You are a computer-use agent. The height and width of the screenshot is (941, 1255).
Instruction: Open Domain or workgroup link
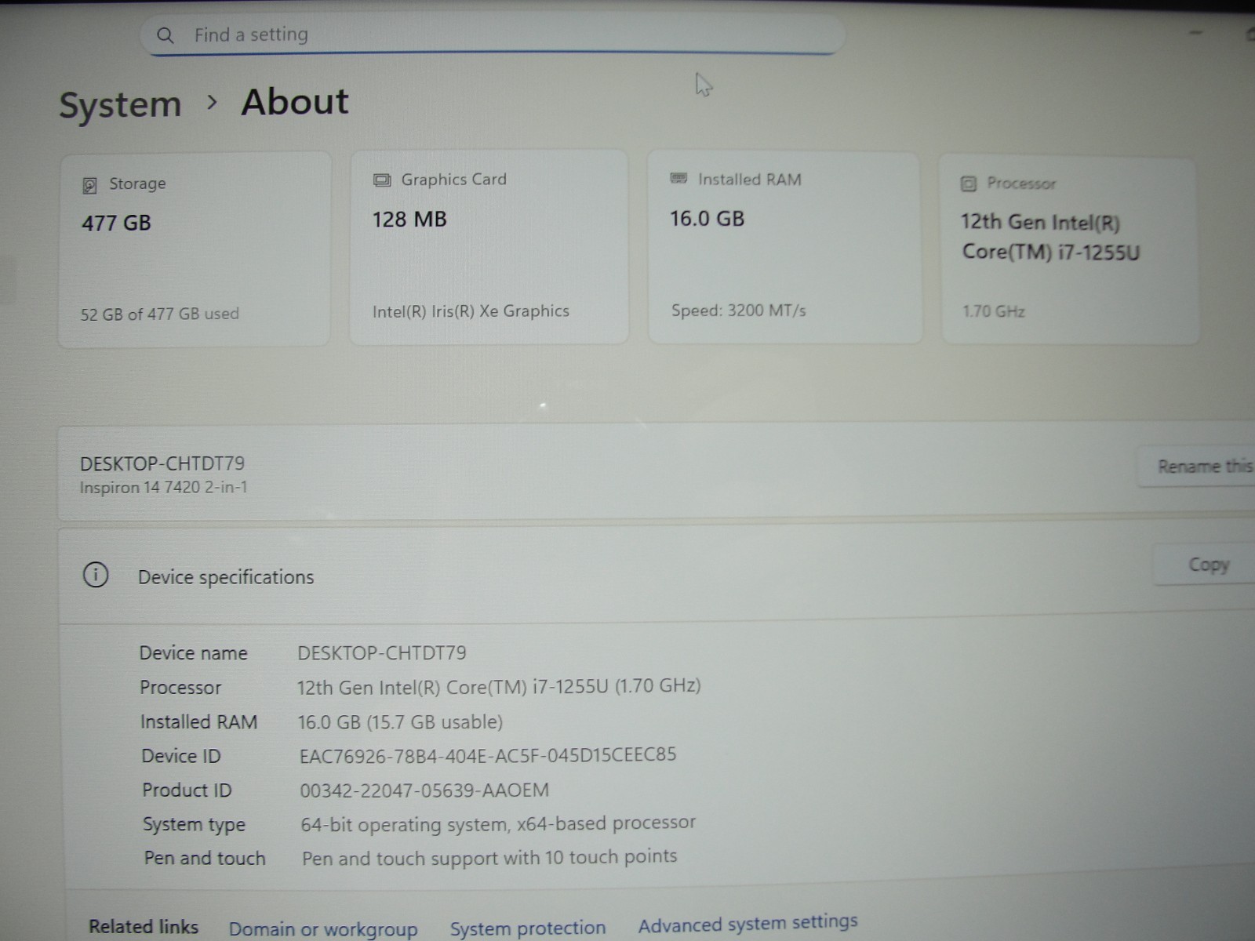point(323,929)
